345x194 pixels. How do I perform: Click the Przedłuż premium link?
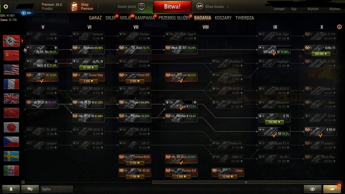pyautogui.click(x=47, y=8)
